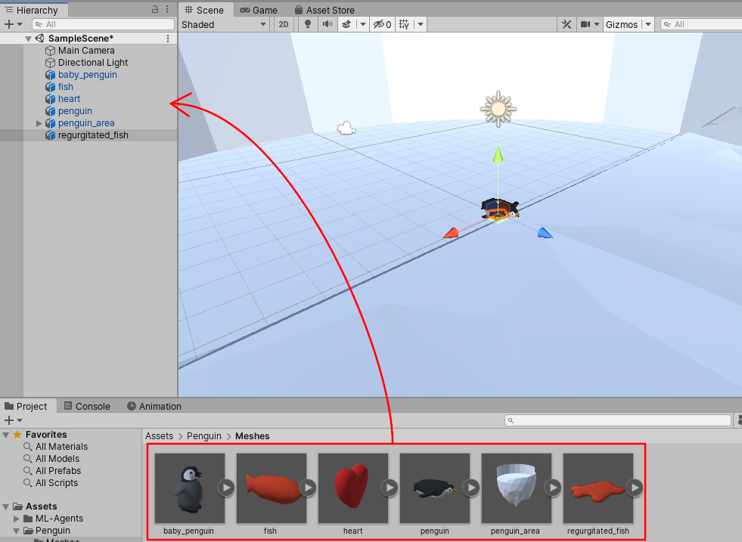The height and width of the screenshot is (542, 742).
Task: Click the wrench tools icon near Gizmos
Action: pos(566,23)
